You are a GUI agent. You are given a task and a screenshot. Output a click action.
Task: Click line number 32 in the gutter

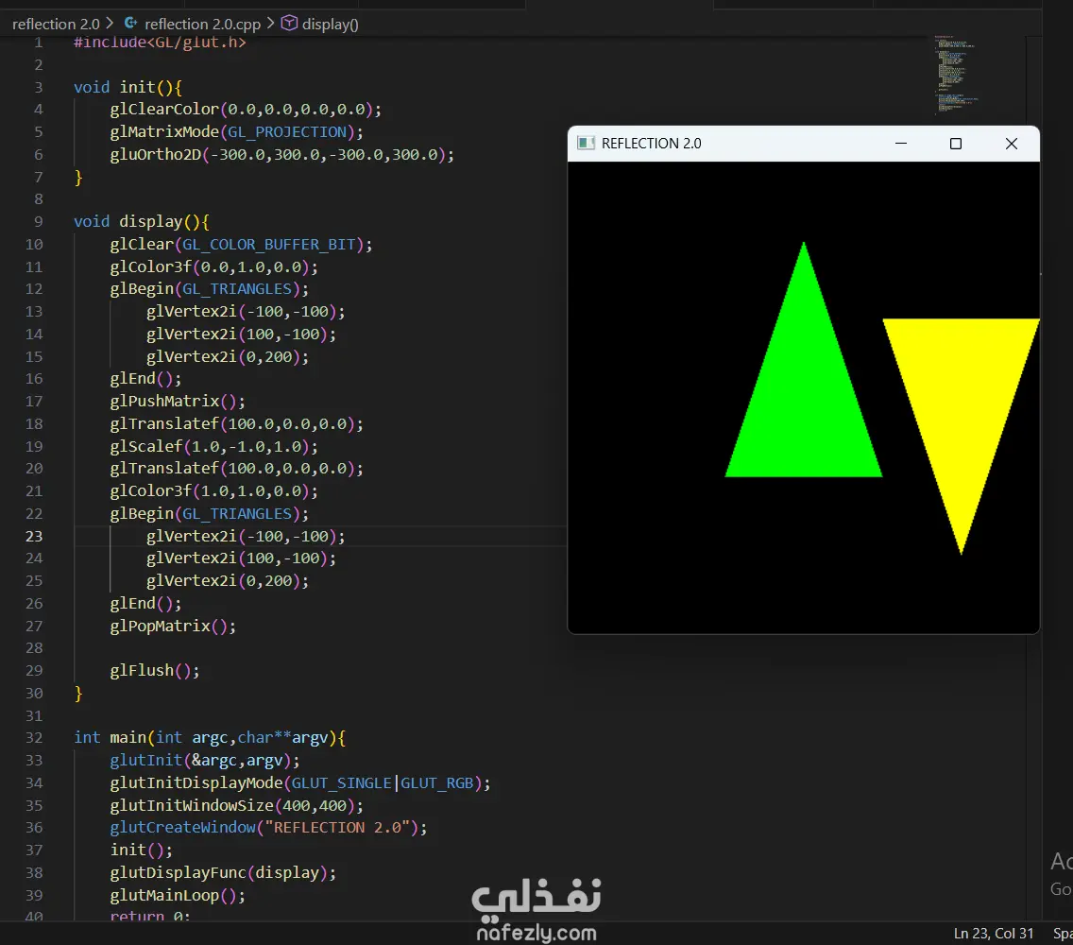(x=34, y=737)
